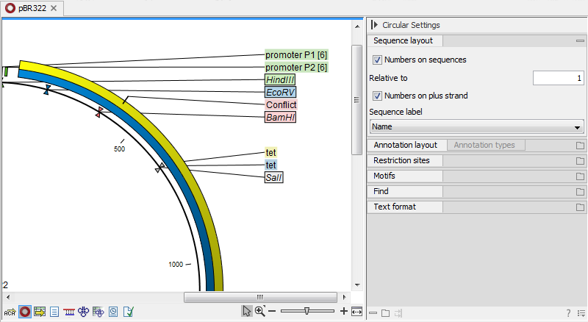588x322 pixels.
Task: Click the plus zoom in button
Action: (x=344, y=312)
